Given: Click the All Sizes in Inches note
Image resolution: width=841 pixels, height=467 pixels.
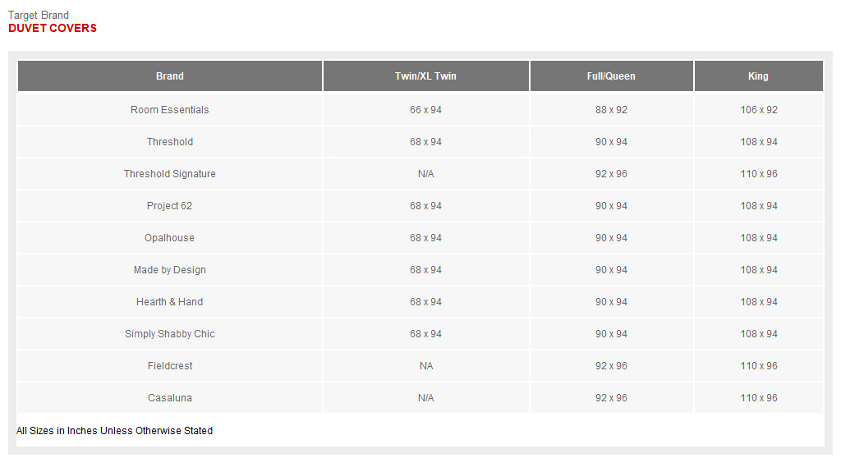Looking at the screenshot, I should point(114,431).
